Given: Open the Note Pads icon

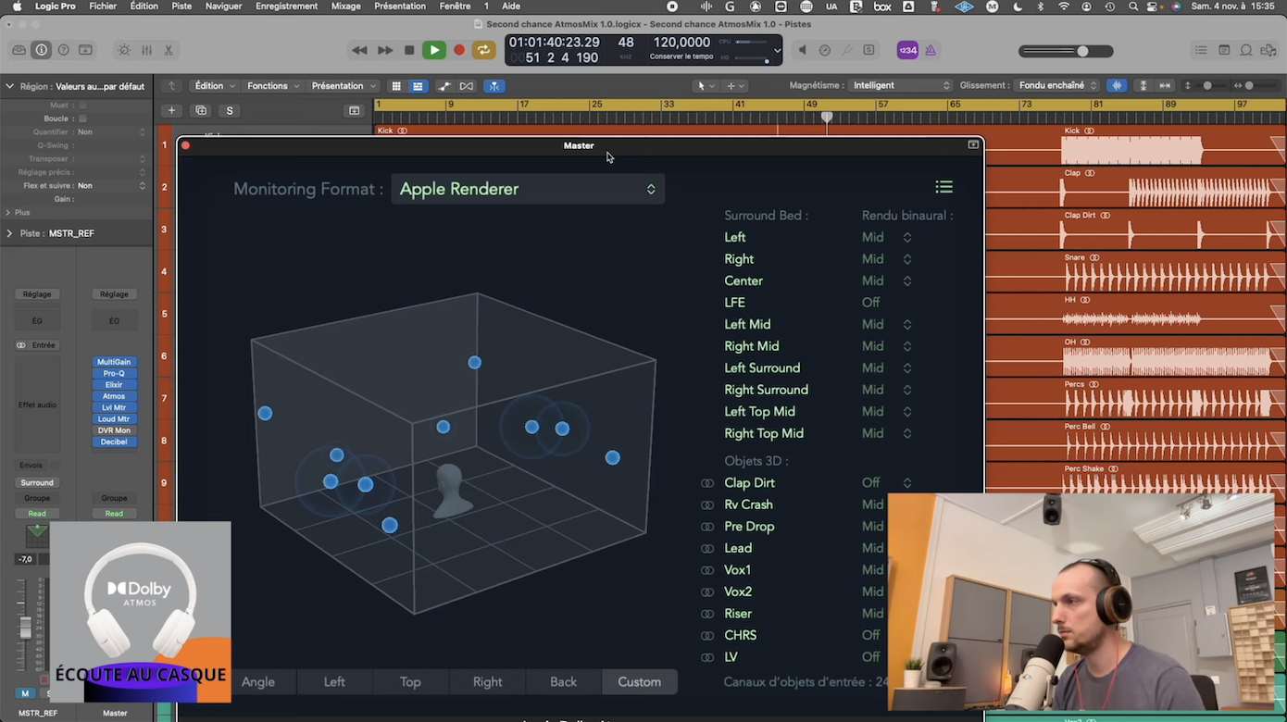Looking at the screenshot, I should [1224, 50].
